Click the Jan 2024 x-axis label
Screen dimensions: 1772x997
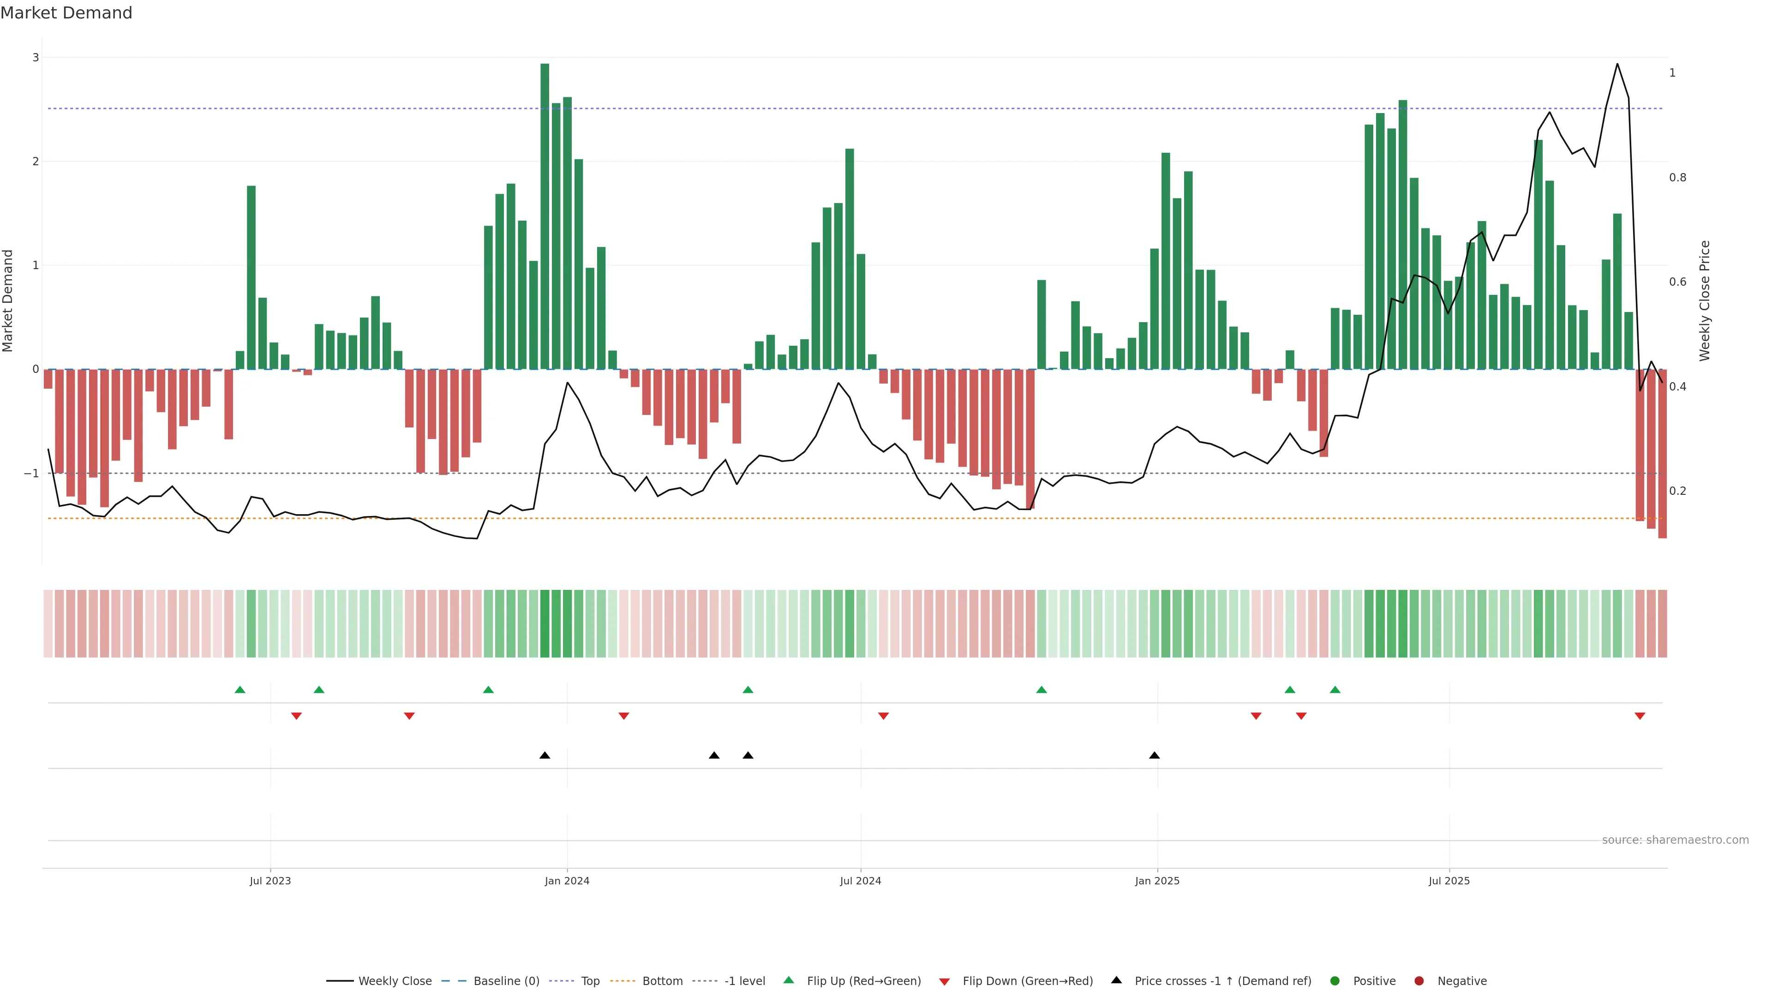click(x=567, y=881)
